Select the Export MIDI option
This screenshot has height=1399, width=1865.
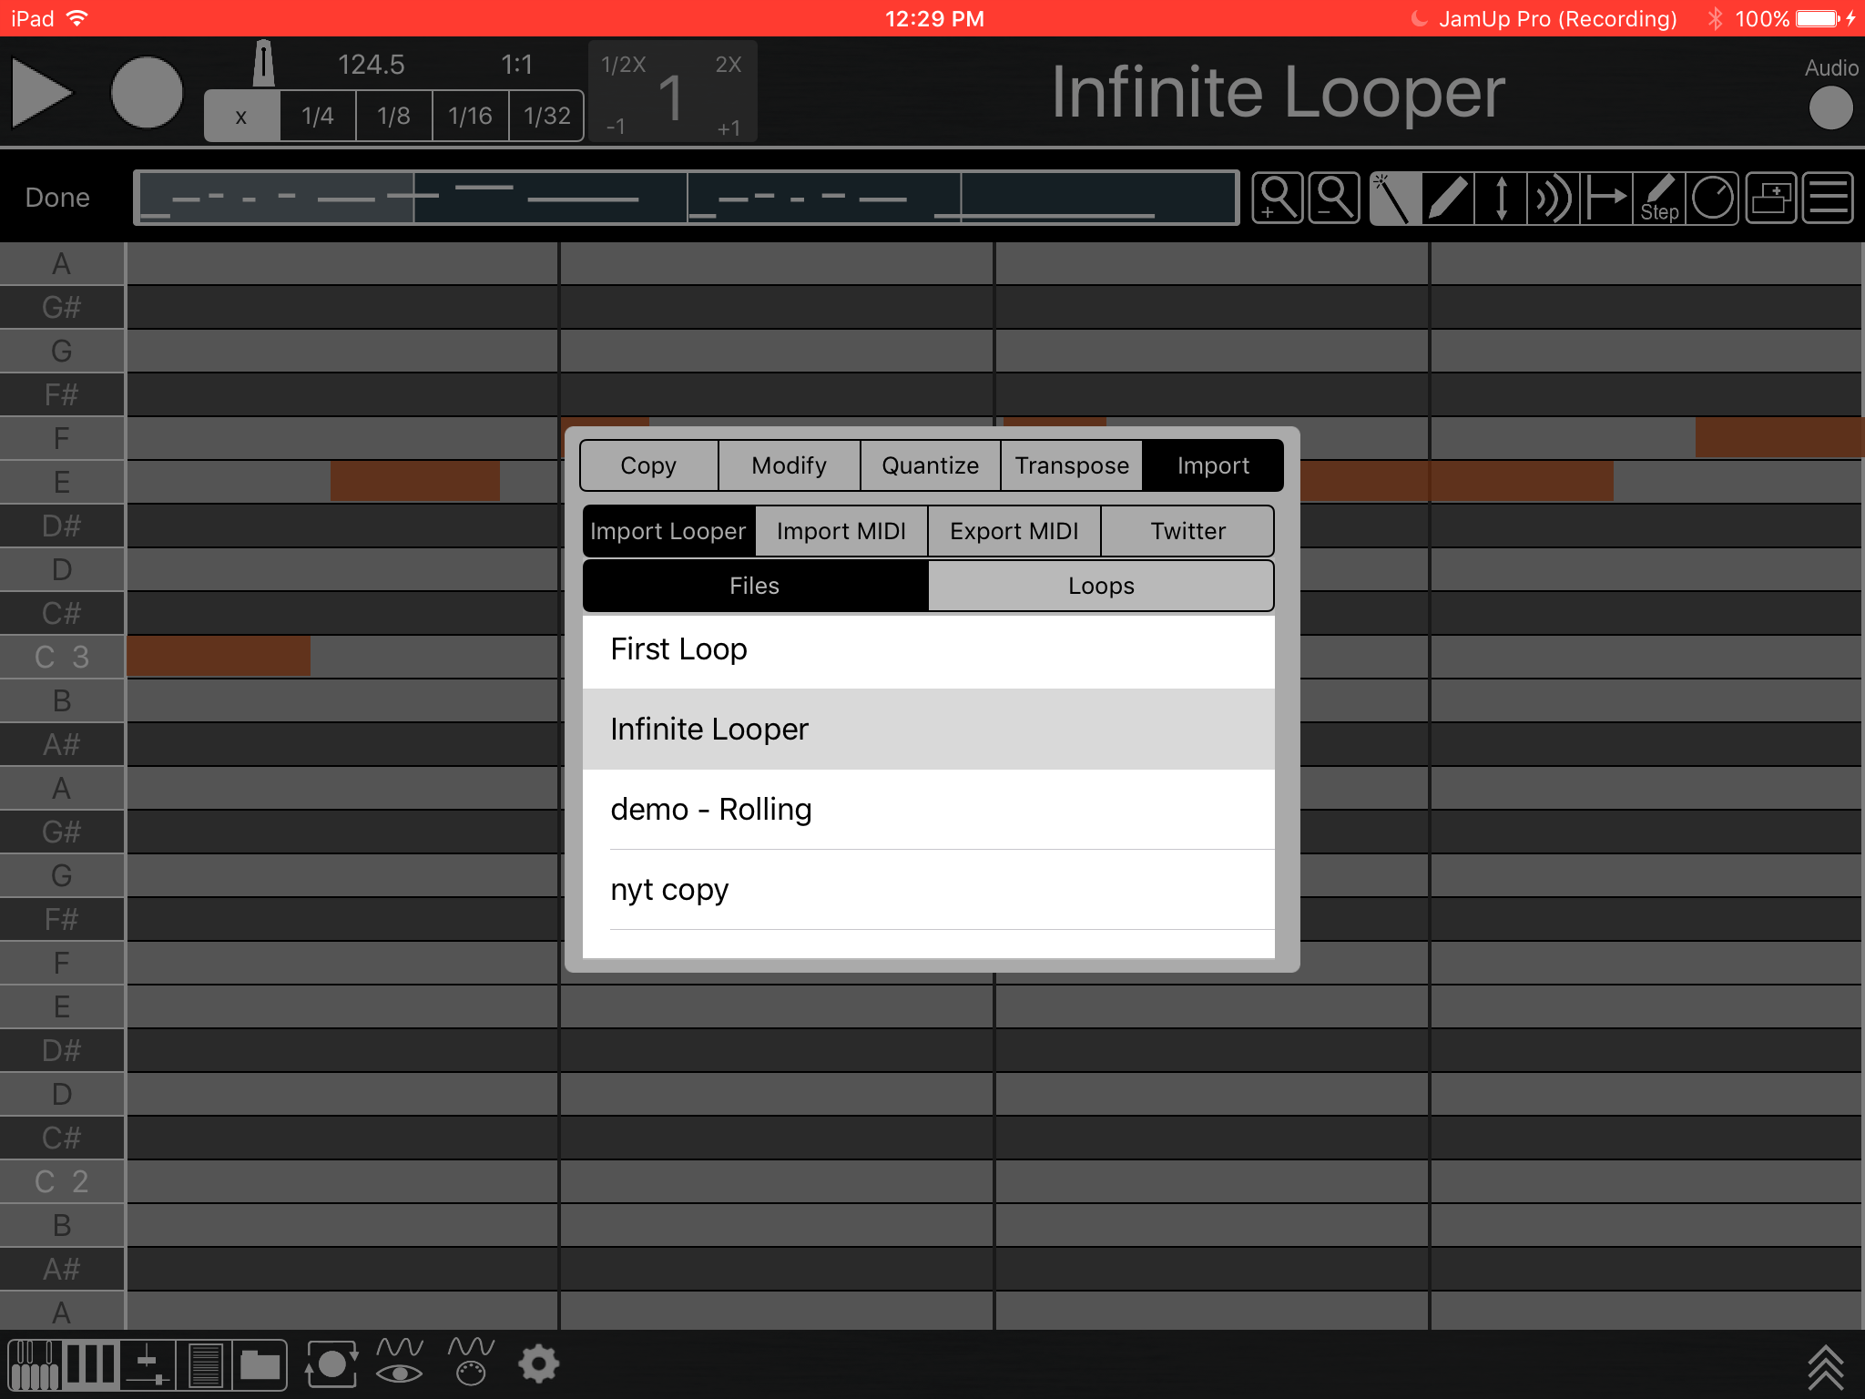pos(1014,531)
